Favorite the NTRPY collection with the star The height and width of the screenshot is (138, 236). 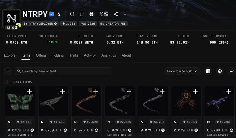point(59,14)
